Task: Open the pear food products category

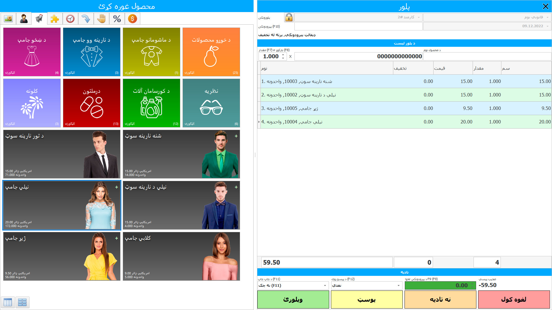Action: coord(211,52)
